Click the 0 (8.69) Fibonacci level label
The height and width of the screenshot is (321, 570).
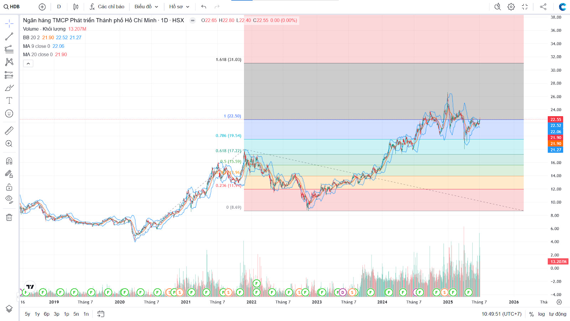coord(234,207)
